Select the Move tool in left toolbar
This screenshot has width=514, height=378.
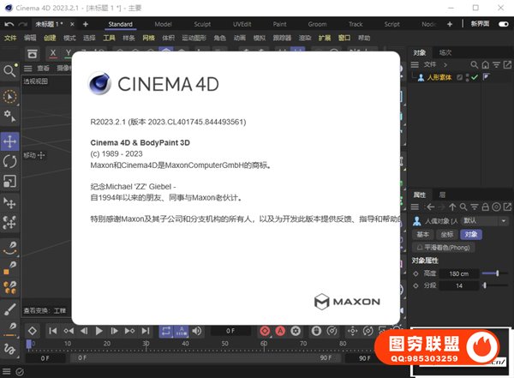[x=10, y=140]
